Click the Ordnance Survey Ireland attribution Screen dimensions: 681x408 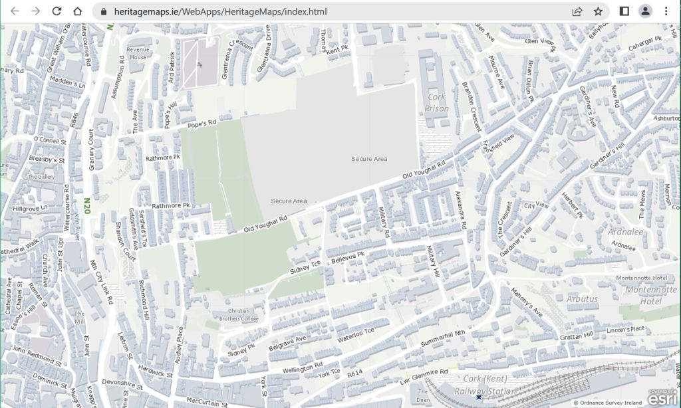(608, 403)
